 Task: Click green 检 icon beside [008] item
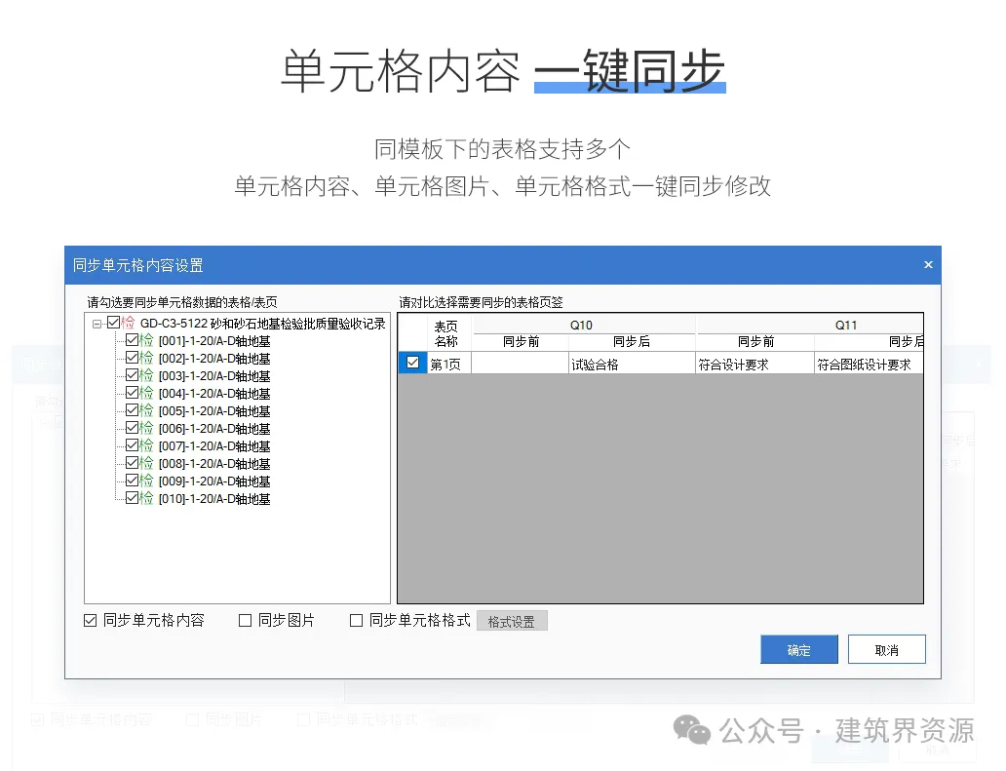[x=147, y=462]
